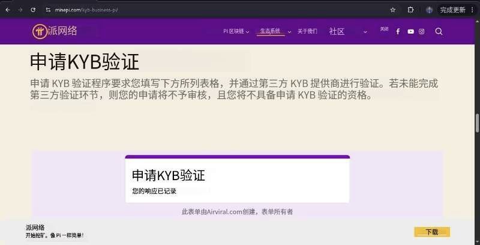Reload the page with the refresh icon
Screen dimensions: 480x245
pyautogui.click(x=33, y=10)
